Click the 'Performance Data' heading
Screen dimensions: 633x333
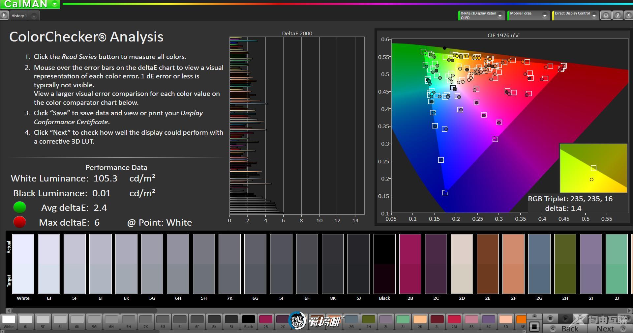[x=116, y=167]
